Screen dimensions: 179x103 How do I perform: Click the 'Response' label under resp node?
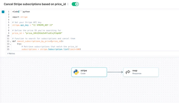pyautogui.click(x=137, y=74)
